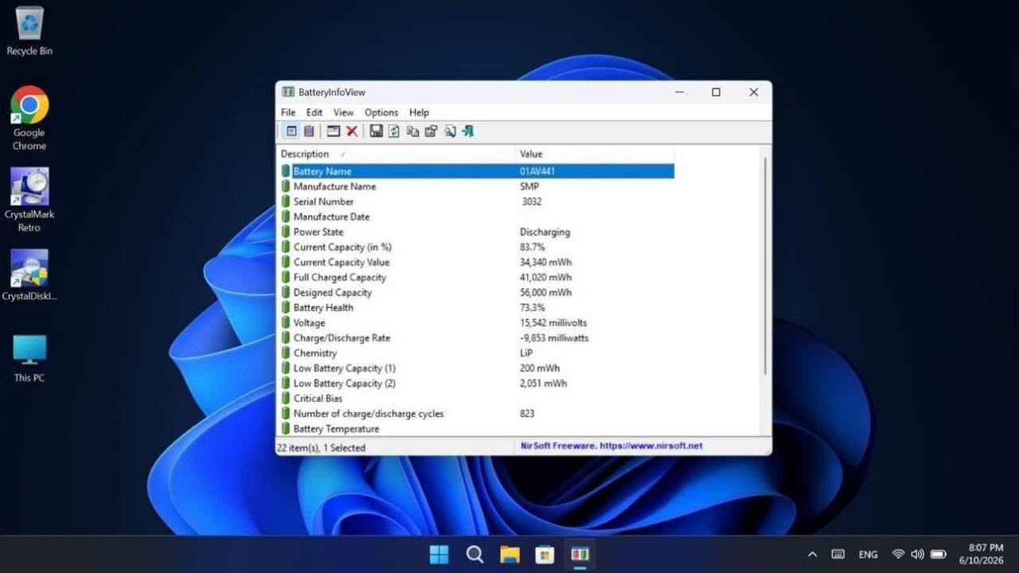Click the touch keyboard tray icon
Screen dimensions: 1019x573
[x=838, y=554]
